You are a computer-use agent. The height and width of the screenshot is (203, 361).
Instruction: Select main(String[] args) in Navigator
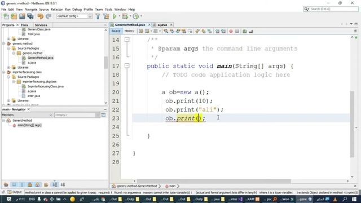pyautogui.click(x=29, y=125)
